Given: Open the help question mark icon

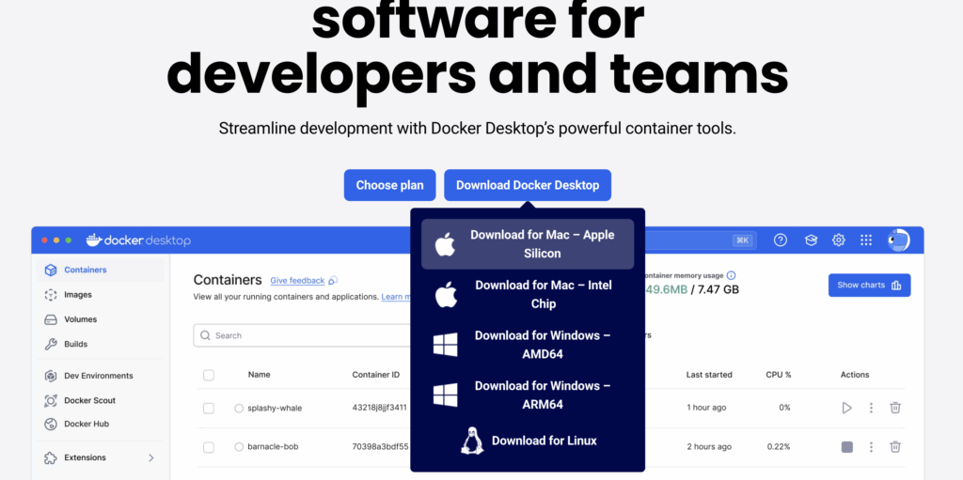Looking at the screenshot, I should (781, 240).
